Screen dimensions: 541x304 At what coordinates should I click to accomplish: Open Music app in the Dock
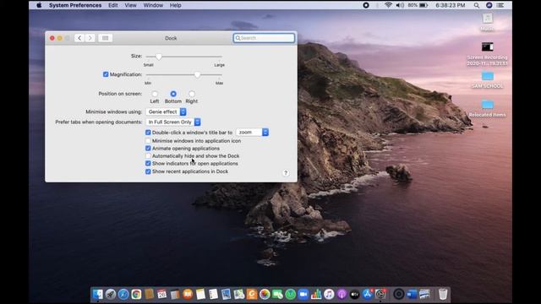(x=329, y=294)
